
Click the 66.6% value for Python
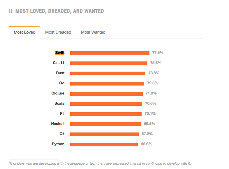(147, 144)
